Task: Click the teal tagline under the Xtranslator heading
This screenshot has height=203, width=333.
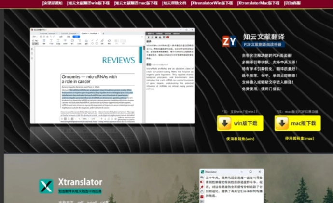Action: click(x=80, y=191)
